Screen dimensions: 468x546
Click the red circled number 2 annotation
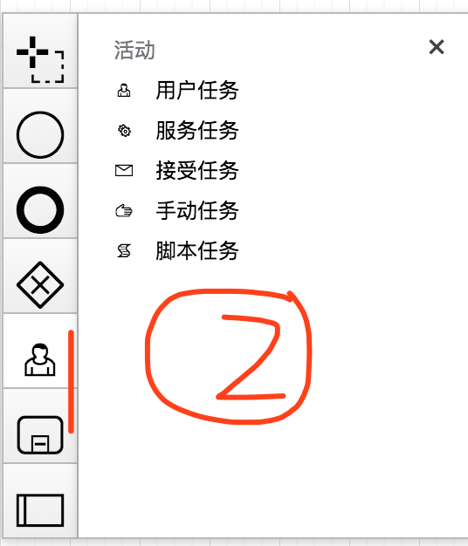click(228, 356)
